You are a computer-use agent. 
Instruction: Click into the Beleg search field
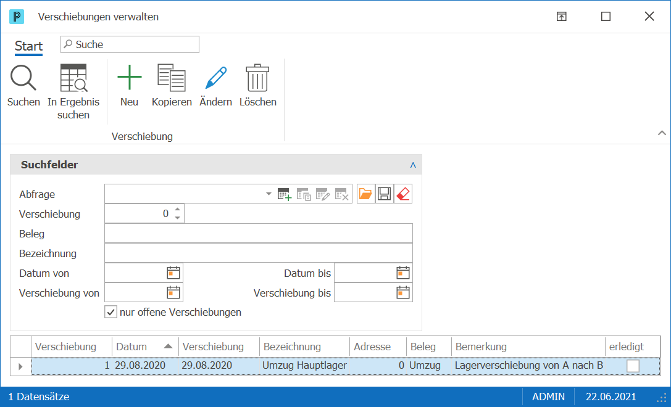[259, 234]
